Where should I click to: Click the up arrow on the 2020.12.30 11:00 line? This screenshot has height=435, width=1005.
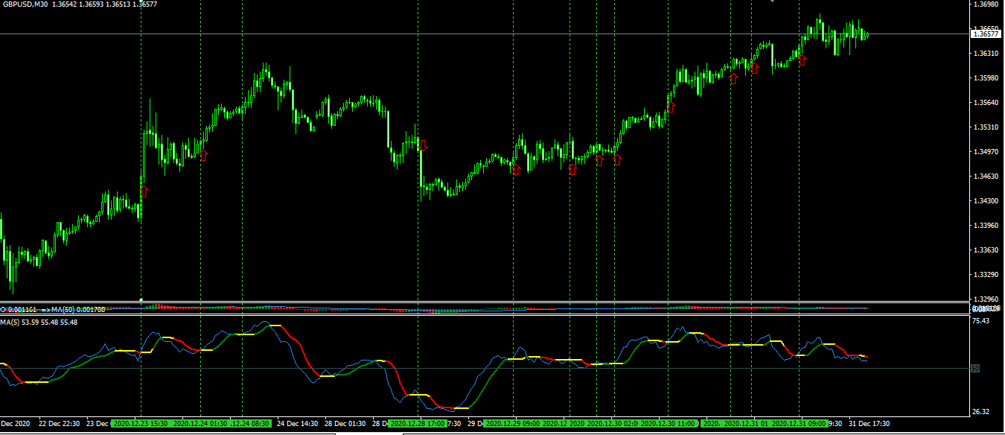[670, 107]
